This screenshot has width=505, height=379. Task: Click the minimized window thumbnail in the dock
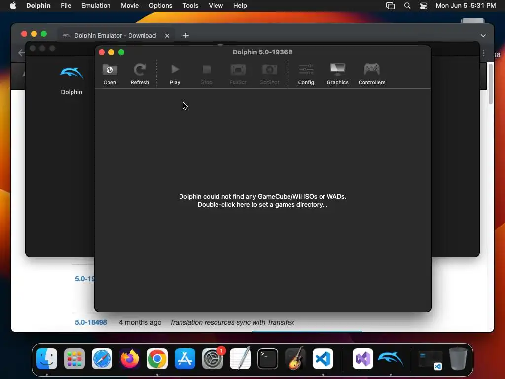point(431,360)
